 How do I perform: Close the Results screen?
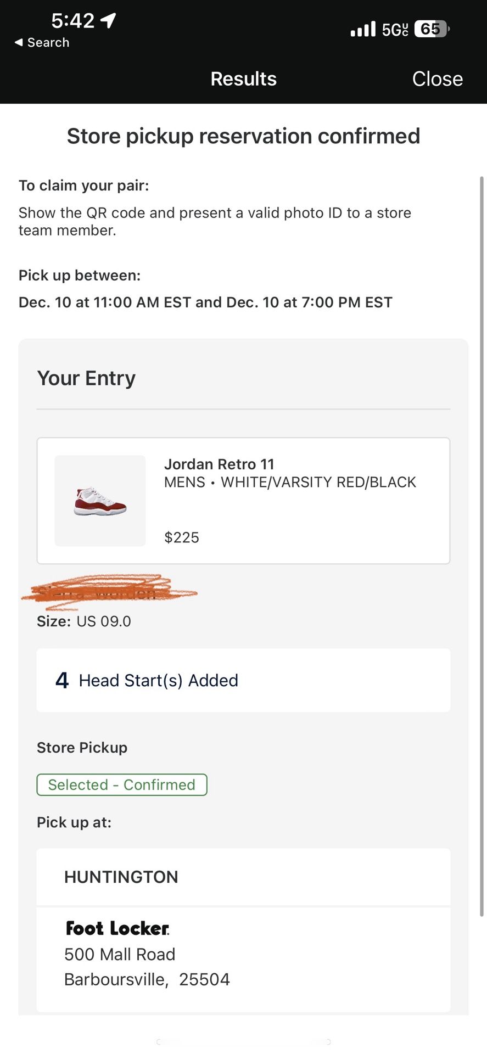(437, 79)
